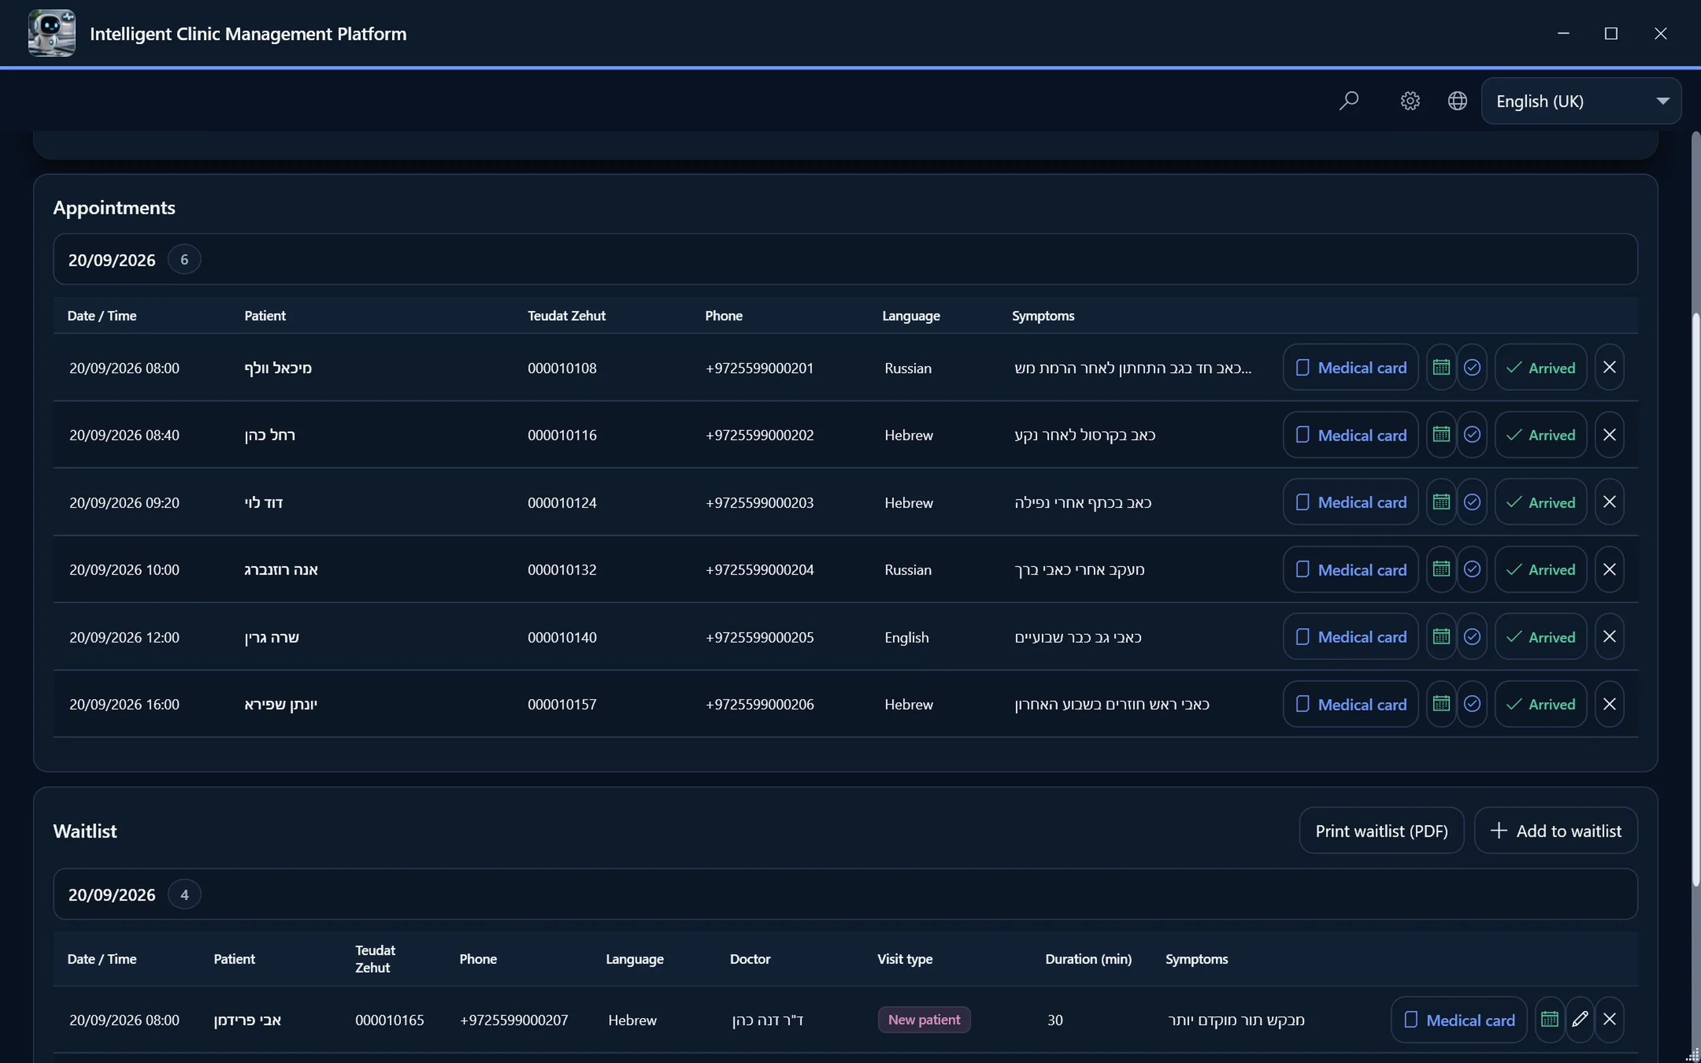
Task: Click the Appointments Date / Time column header
Action: (x=102, y=316)
